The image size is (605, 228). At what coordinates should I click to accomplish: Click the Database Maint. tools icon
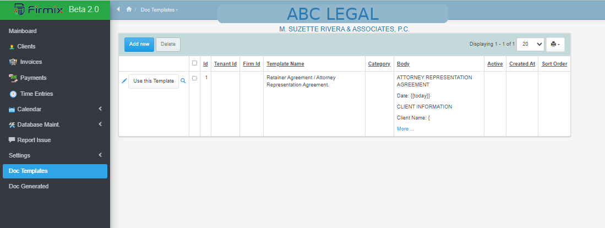tap(12, 125)
